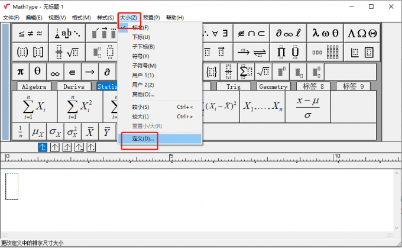Image resolution: width=402 pixels, height=248 pixels.
Task: Insert the pi symbol
Action: point(21,72)
